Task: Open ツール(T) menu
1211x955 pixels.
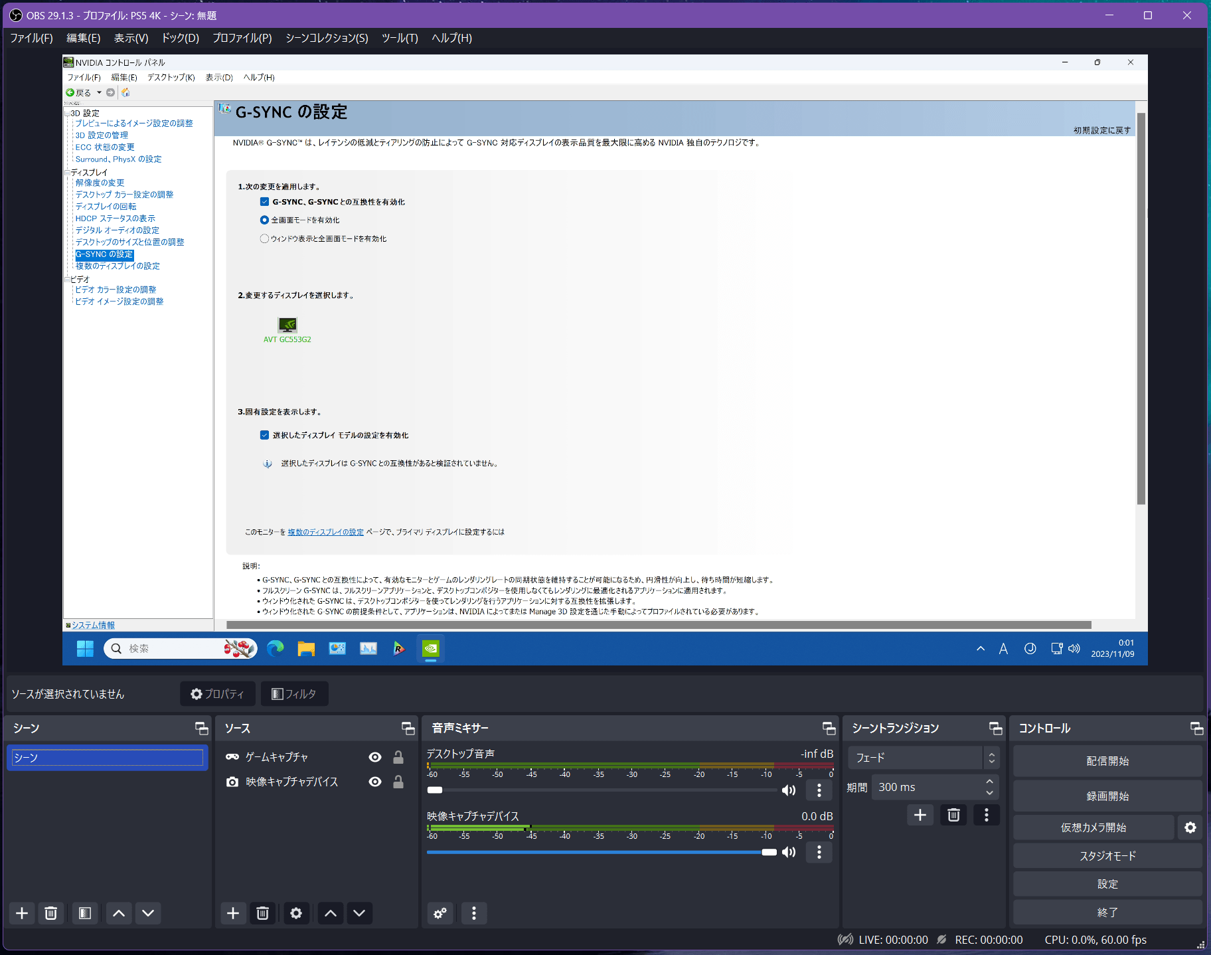Action: [x=400, y=38]
